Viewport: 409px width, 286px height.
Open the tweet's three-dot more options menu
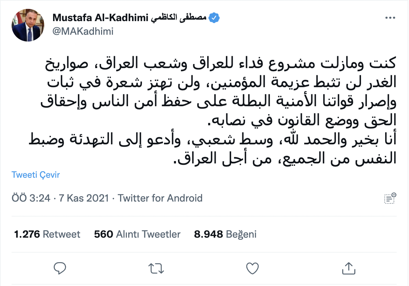[x=390, y=18]
